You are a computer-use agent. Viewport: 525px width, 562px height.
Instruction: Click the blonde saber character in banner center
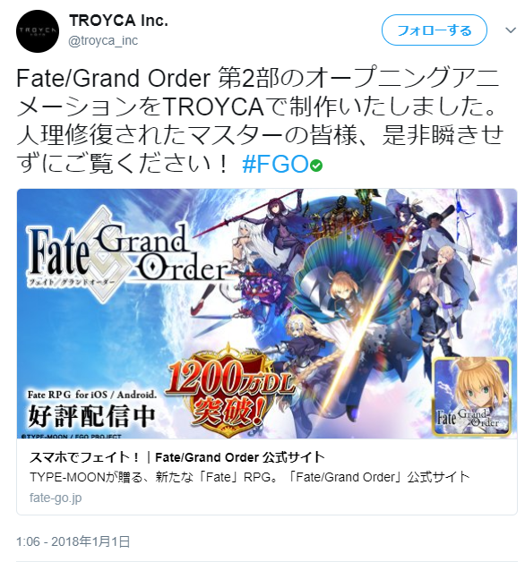(345, 295)
